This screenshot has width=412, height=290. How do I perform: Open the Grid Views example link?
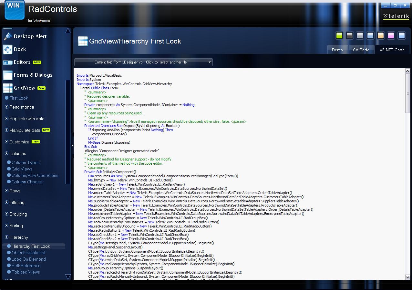22,169
